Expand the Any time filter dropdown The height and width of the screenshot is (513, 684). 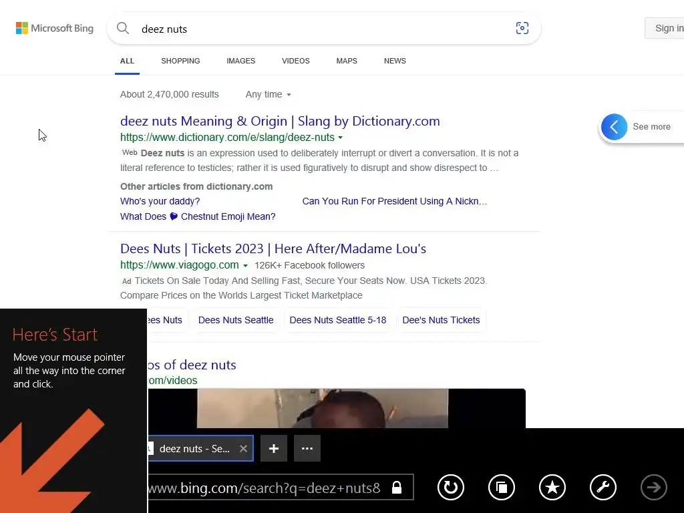click(x=269, y=94)
